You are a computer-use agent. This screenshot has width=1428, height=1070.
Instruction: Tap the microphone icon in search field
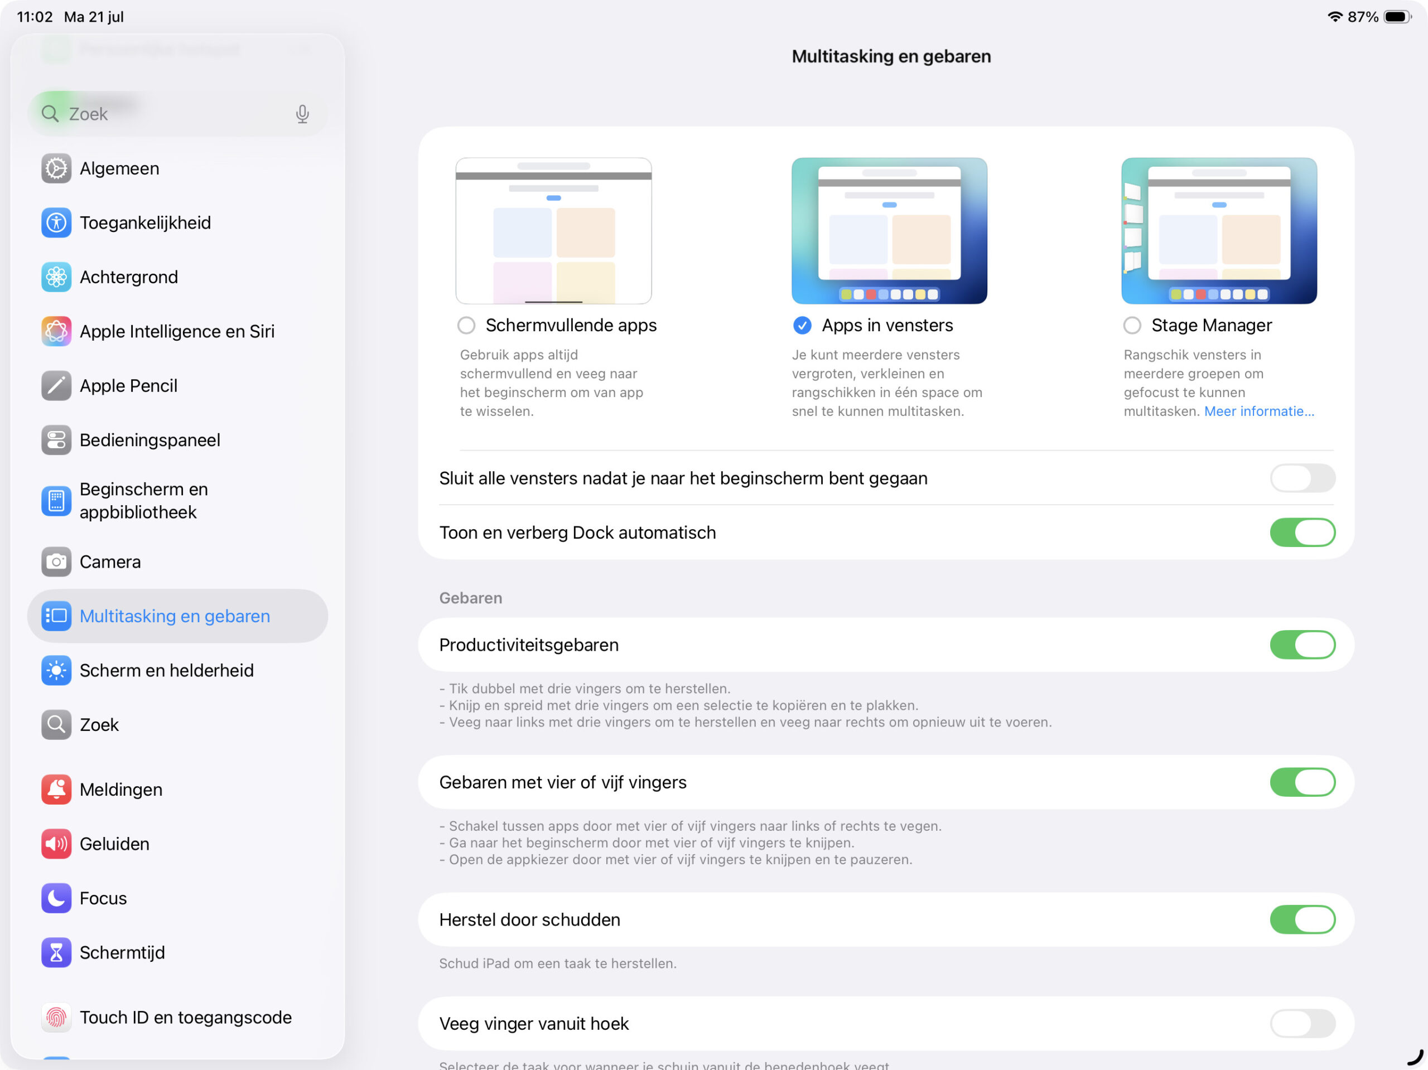point(302,114)
